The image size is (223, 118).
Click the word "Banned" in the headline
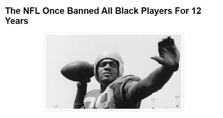pos(83,11)
